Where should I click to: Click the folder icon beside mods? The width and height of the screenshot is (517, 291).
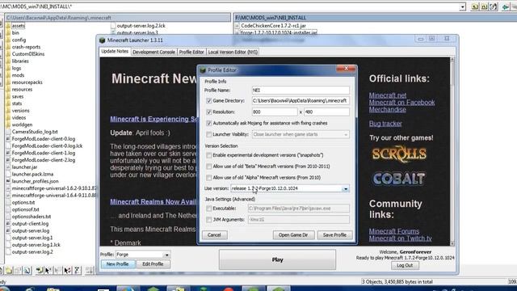[x=8, y=75]
